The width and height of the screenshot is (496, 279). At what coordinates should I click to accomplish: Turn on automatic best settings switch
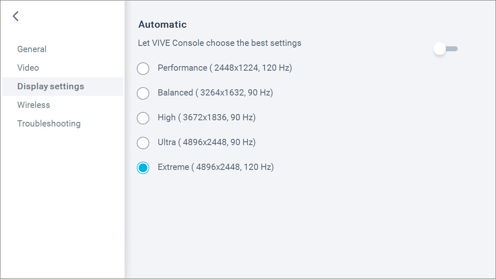pos(446,48)
